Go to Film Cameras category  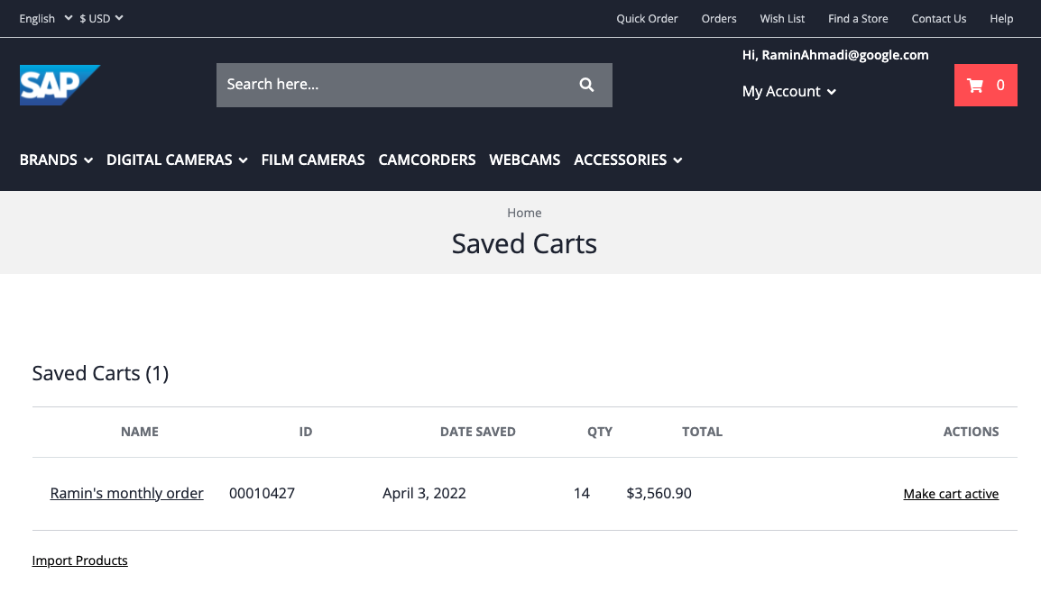313,160
